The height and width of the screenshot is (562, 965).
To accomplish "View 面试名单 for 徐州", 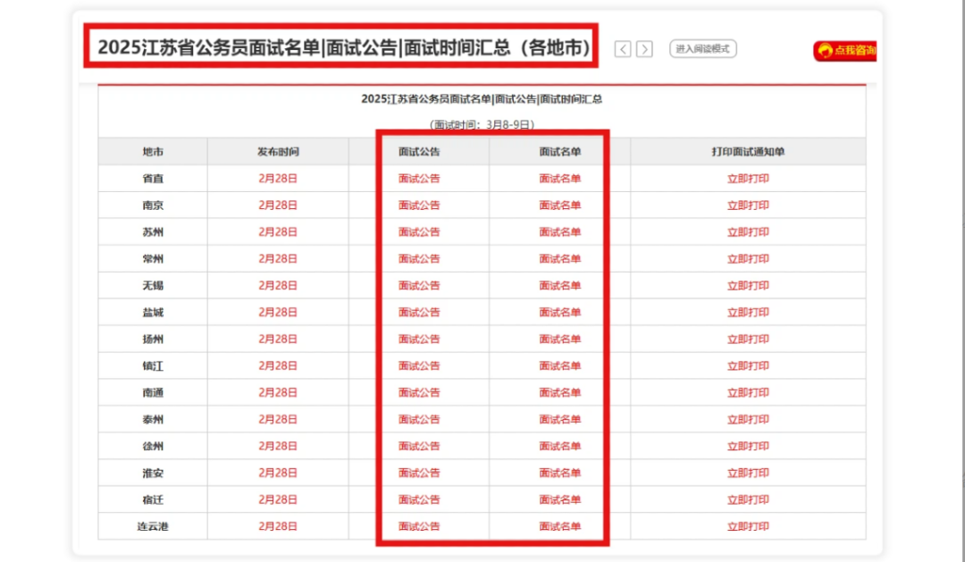I will coord(560,446).
